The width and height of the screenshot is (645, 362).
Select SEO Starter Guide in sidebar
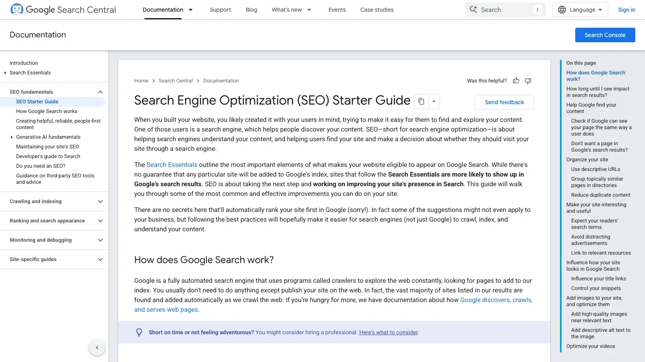click(x=37, y=102)
